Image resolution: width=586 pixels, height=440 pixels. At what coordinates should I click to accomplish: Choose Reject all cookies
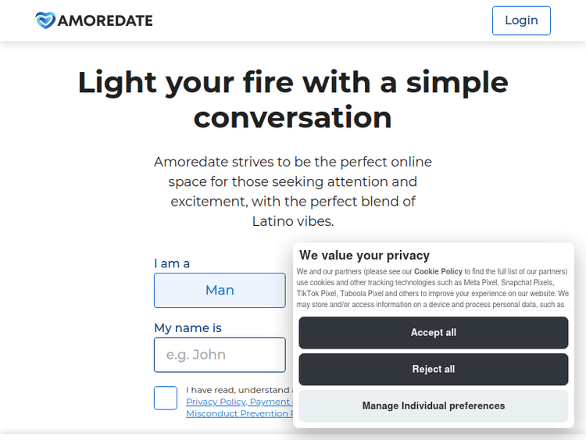click(x=433, y=369)
